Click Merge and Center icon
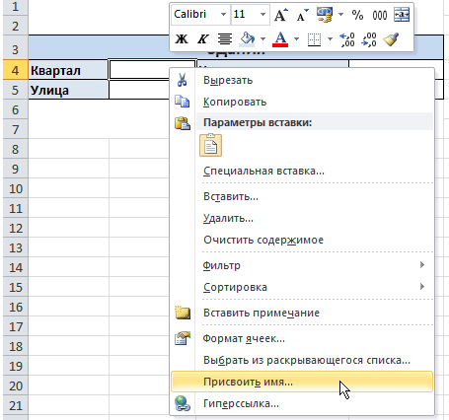 pyautogui.click(x=402, y=15)
